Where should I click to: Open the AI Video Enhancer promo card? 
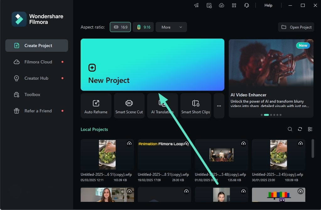271,78
